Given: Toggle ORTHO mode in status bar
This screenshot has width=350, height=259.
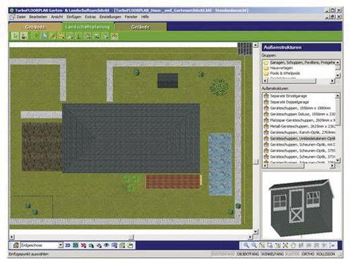Looking at the screenshot, I should coord(308,254).
